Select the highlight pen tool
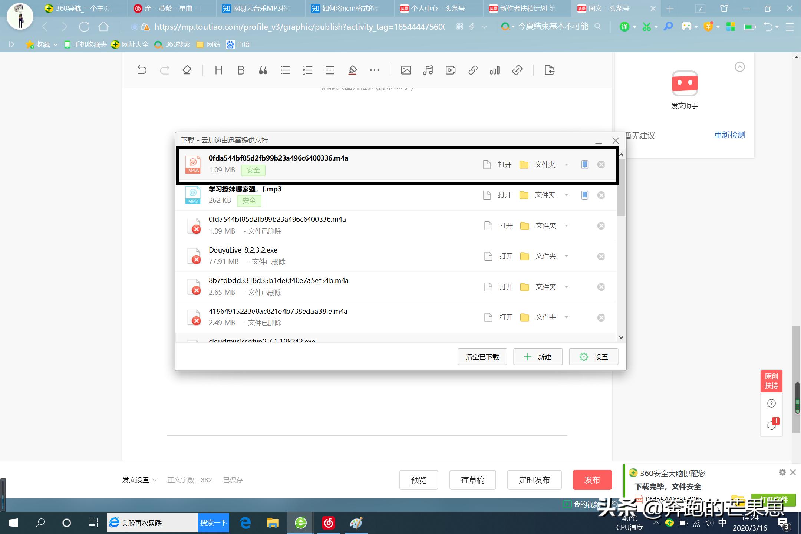The height and width of the screenshot is (534, 801). [352, 70]
